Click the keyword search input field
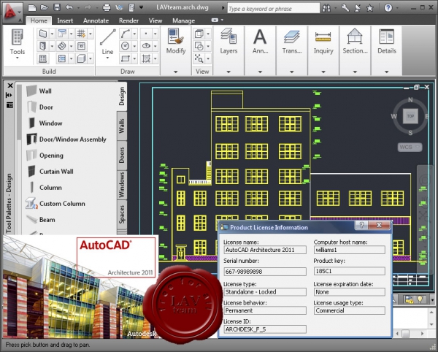438x352 pixels. pyautogui.click(x=274, y=8)
